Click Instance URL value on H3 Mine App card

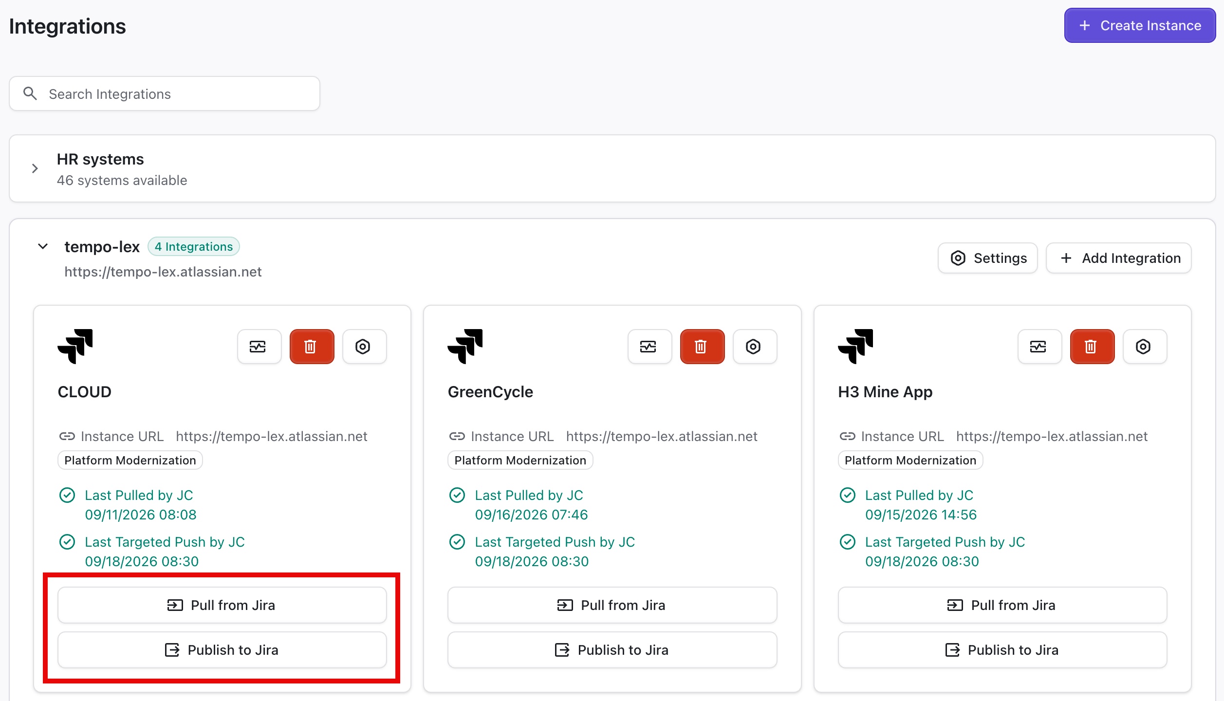click(x=1052, y=436)
